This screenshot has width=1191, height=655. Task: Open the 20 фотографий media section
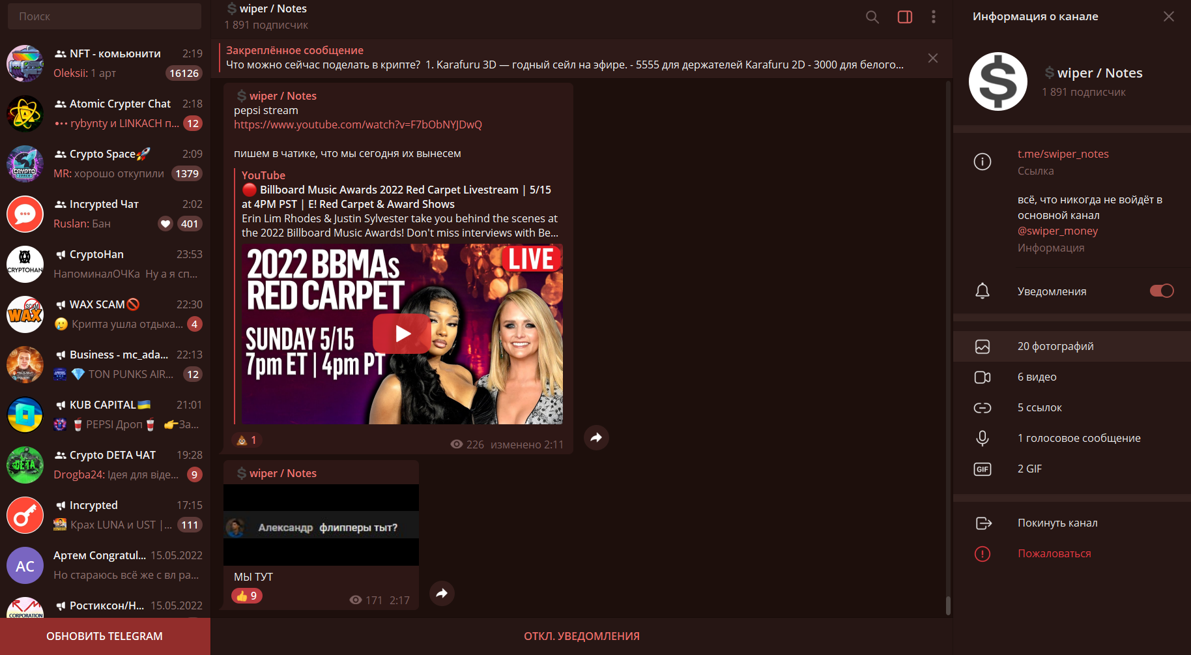[1072, 346]
